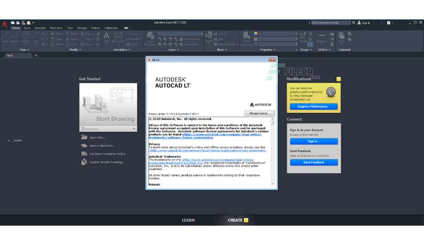The image size is (424, 245).
Task: Expand the Modify panel title
Action: (75, 50)
